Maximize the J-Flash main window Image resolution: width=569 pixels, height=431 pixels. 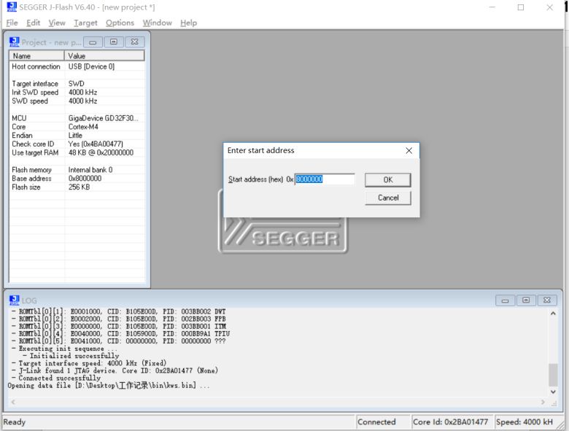(521, 7)
